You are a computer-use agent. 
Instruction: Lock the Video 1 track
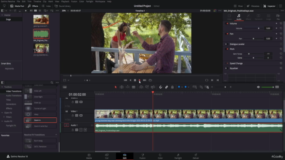73,116
